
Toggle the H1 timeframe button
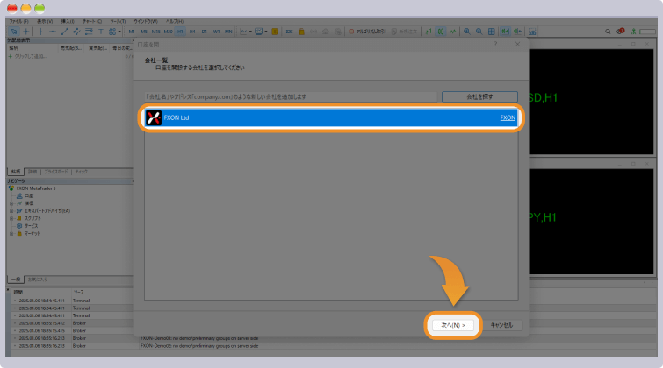(x=180, y=32)
